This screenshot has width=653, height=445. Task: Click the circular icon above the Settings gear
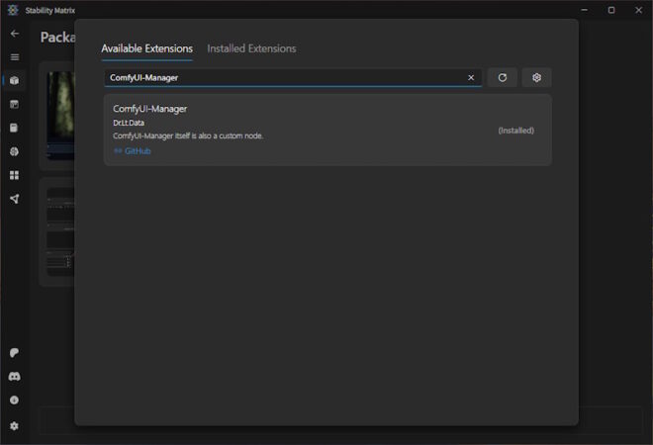(x=14, y=400)
